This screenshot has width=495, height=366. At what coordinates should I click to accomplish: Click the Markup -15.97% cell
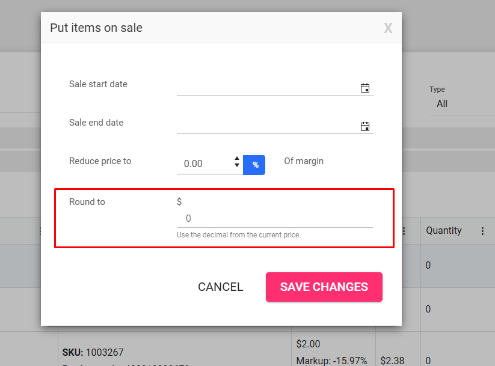click(331, 361)
